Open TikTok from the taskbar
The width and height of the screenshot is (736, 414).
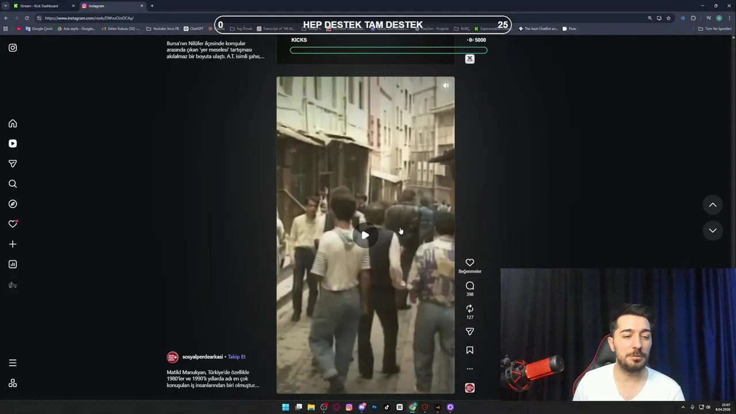(387, 407)
